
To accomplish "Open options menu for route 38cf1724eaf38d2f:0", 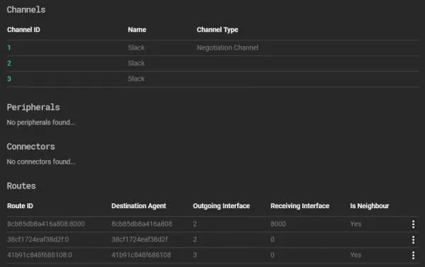I will (x=413, y=239).
